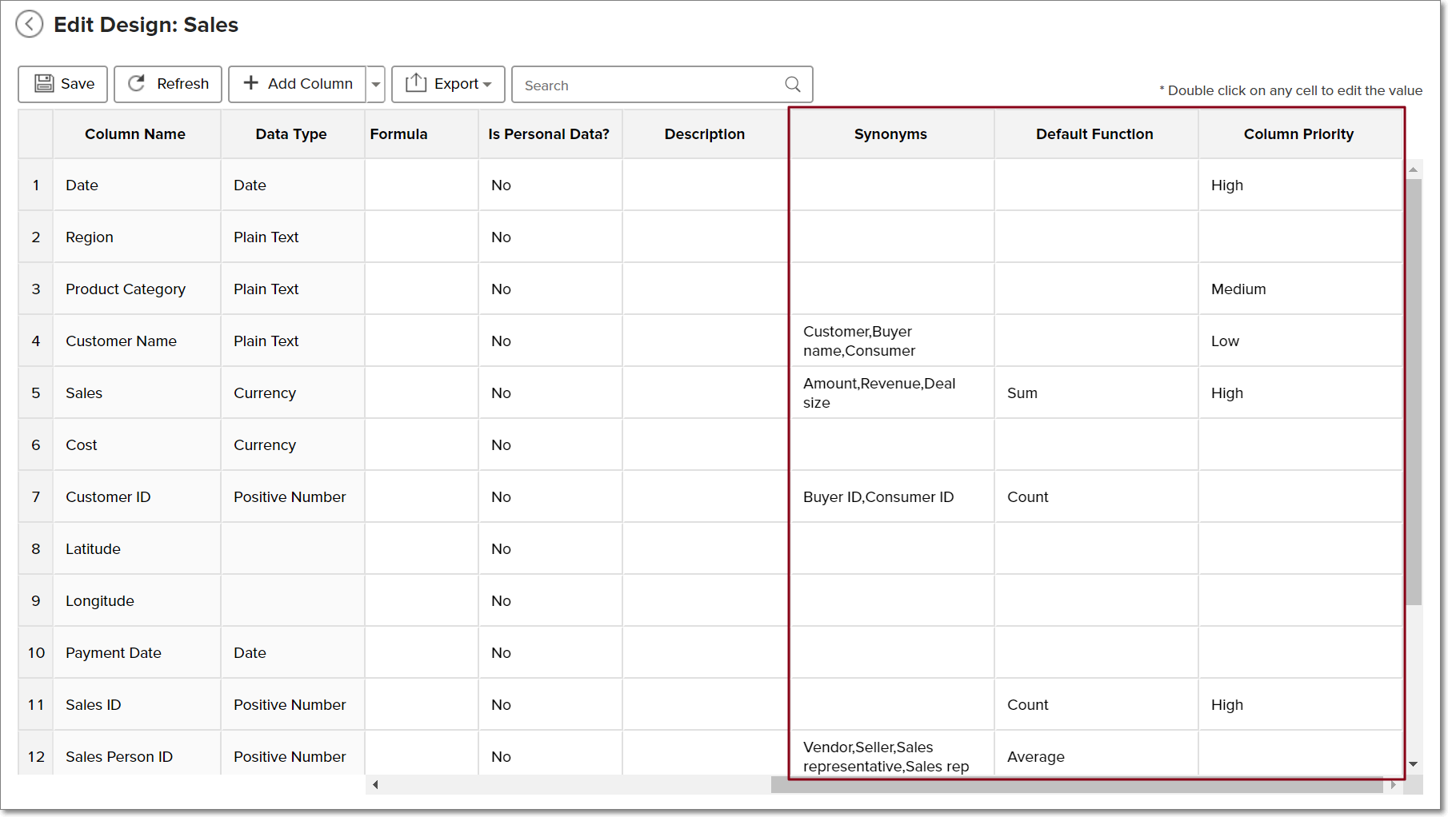Click the vertical scrollbar down arrow

pyautogui.click(x=1414, y=764)
